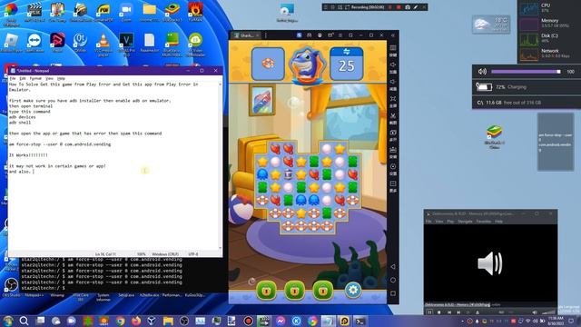Pause playback in the media player
This screenshot has height=327, width=581.
coord(429,312)
